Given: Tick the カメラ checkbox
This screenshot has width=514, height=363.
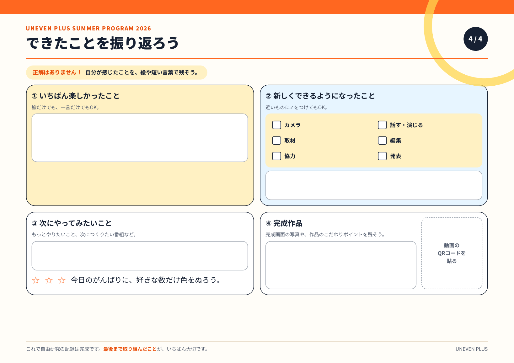Looking at the screenshot, I should [276, 125].
